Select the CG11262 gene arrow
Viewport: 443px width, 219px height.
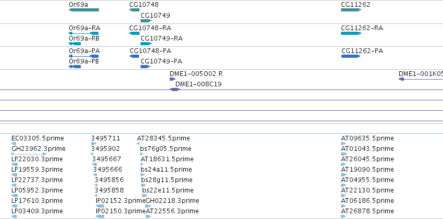351,10
